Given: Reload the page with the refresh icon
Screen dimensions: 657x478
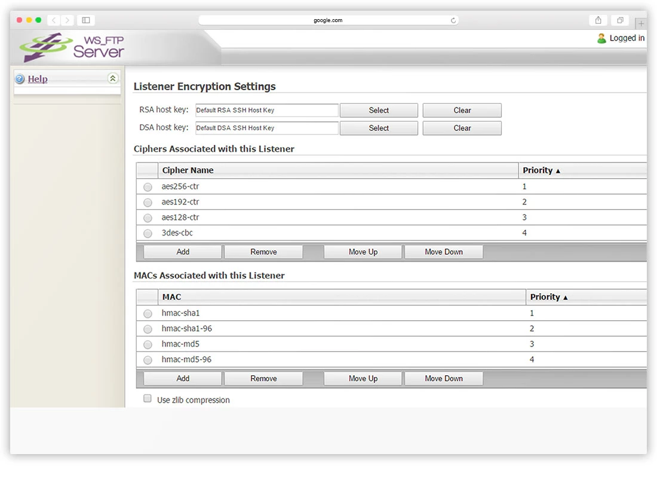Looking at the screenshot, I should 453,20.
